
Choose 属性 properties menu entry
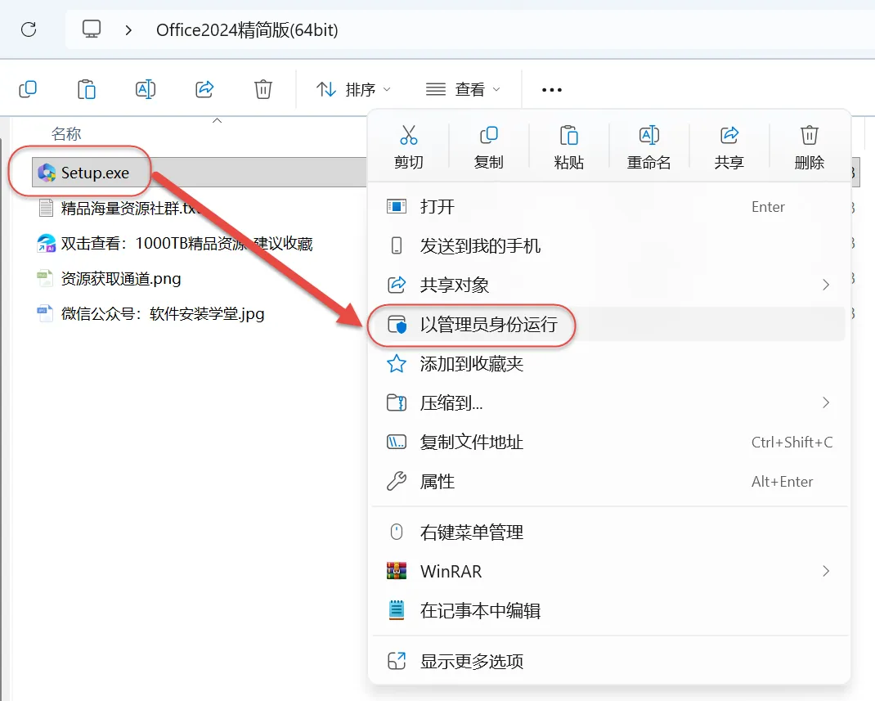coord(608,481)
